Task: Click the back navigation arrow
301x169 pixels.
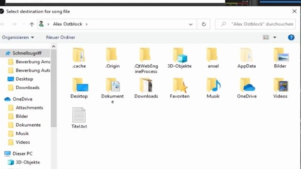Action: pos(3,24)
